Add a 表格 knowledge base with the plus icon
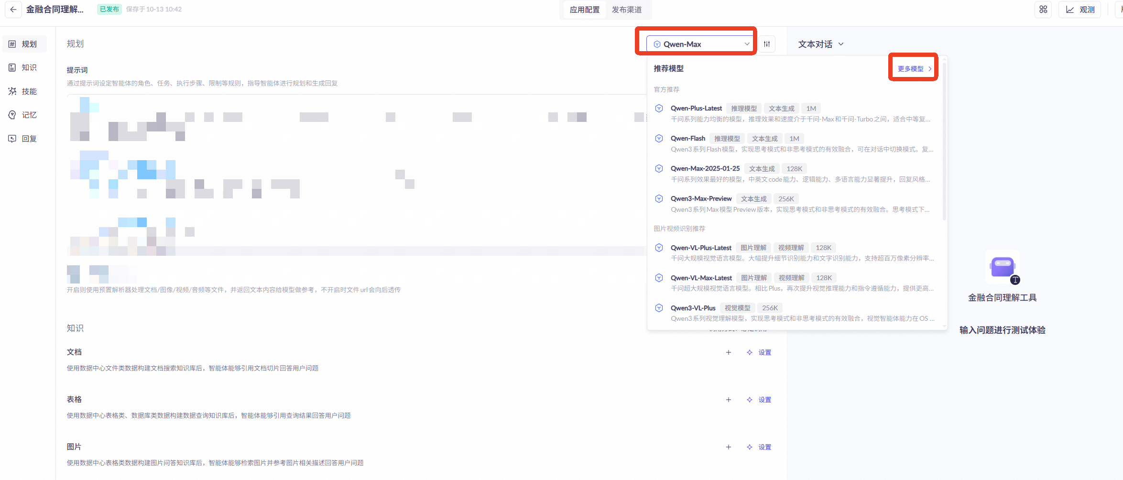Image resolution: width=1123 pixels, height=480 pixels. coord(729,400)
